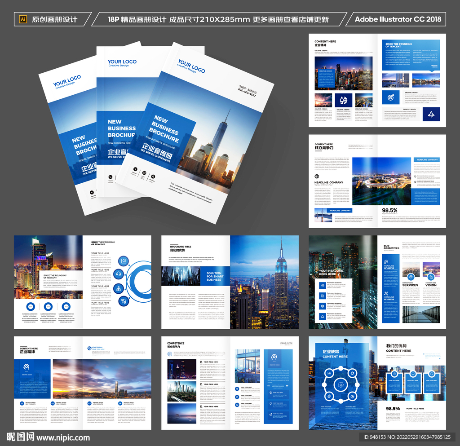Click the SOLUTION FOR SMART BUSINESS blue box
460x446 pixels.
pos(215,276)
